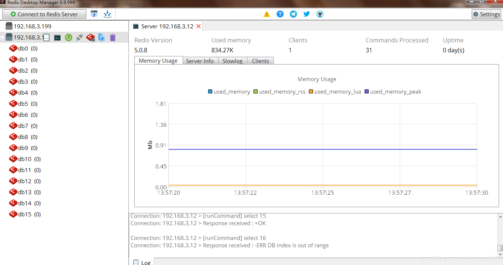The height and width of the screenshot is (265, 503).
Task: Toggle used_memory_lua legend swatch
Action: click(311, 91)
